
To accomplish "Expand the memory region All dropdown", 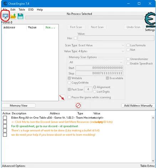I will [96, 62].
